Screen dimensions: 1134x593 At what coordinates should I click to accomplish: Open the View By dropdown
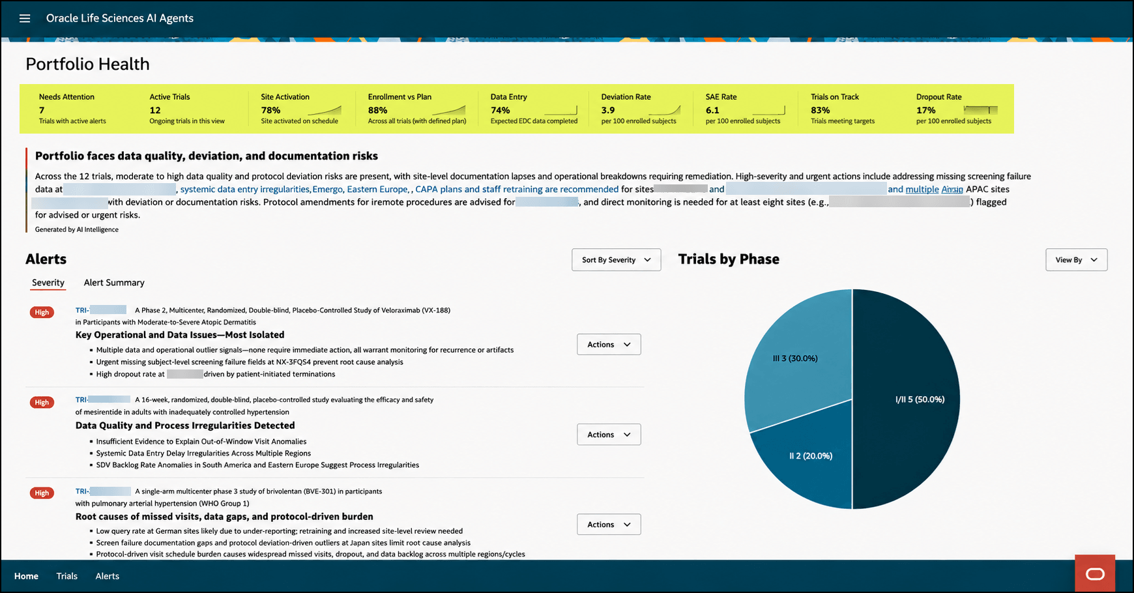pos(1076,259)
